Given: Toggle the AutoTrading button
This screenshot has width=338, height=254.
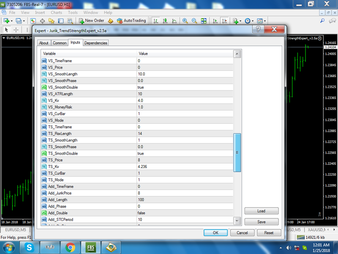Looking at the screenshot, I should (x=131, y=21).
